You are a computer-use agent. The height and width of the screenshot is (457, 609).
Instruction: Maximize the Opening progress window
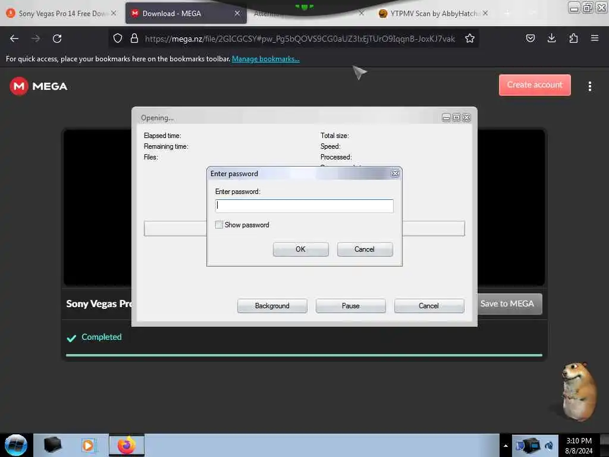tap(456, 117)
